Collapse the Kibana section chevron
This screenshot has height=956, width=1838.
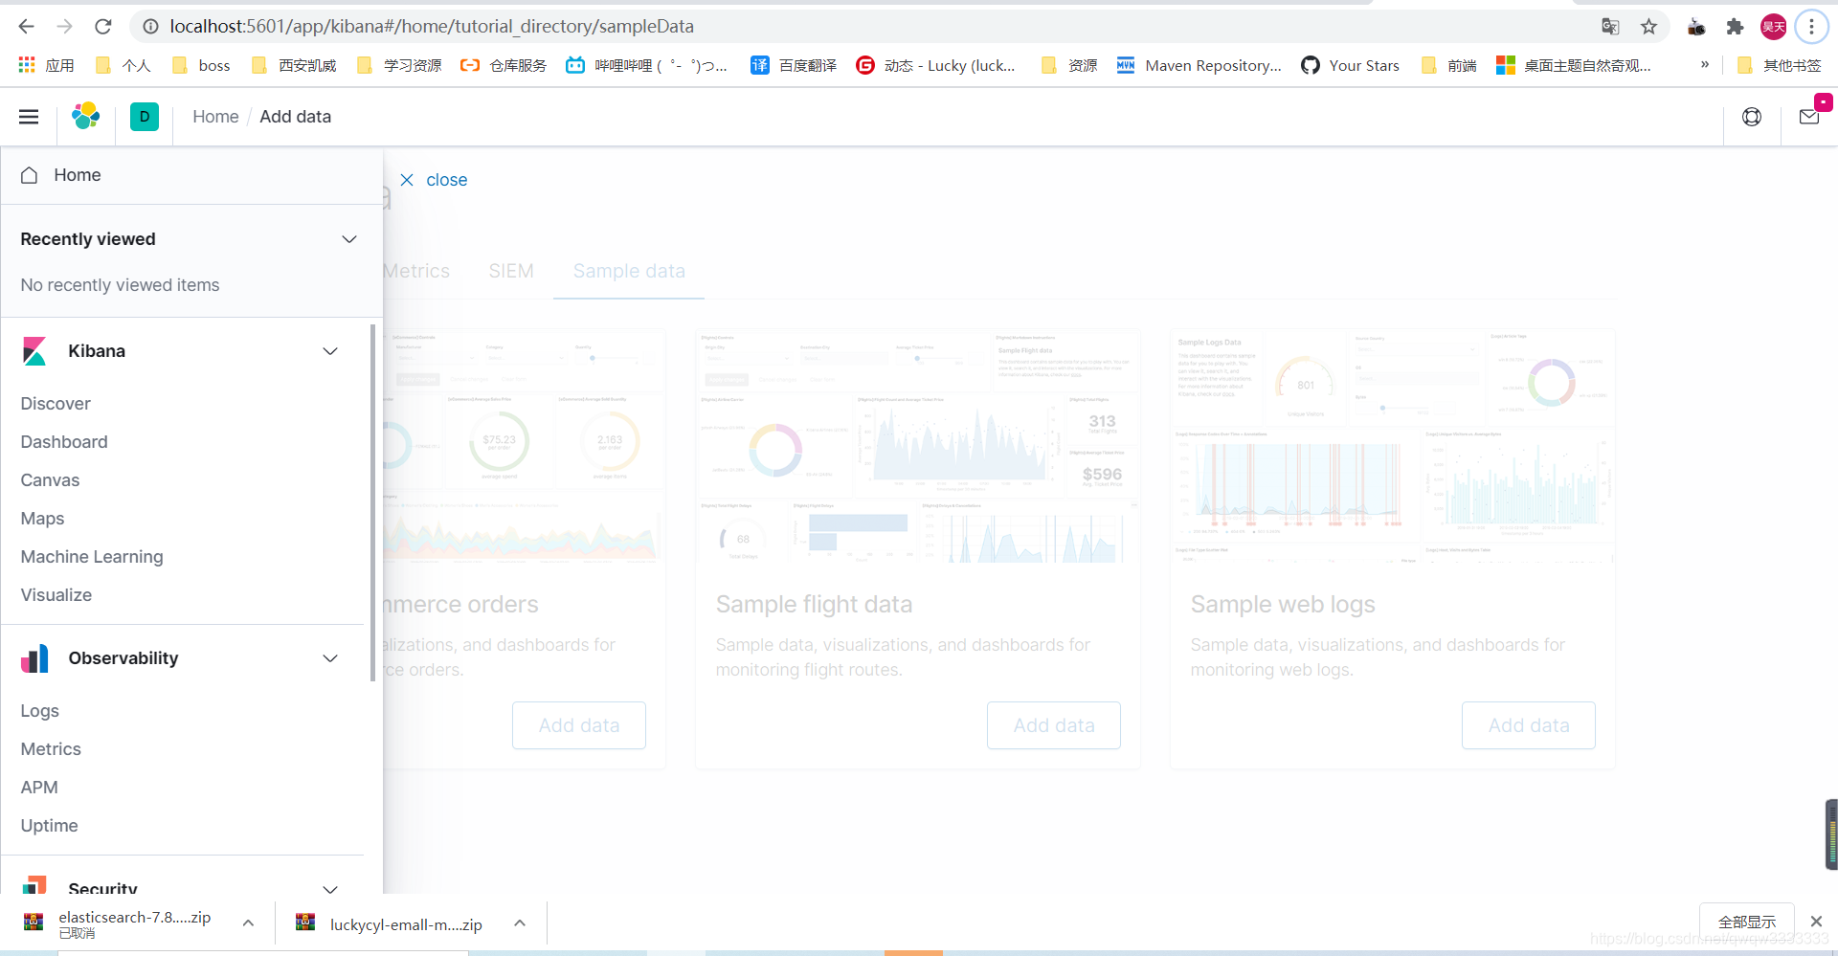click(330, 351)
